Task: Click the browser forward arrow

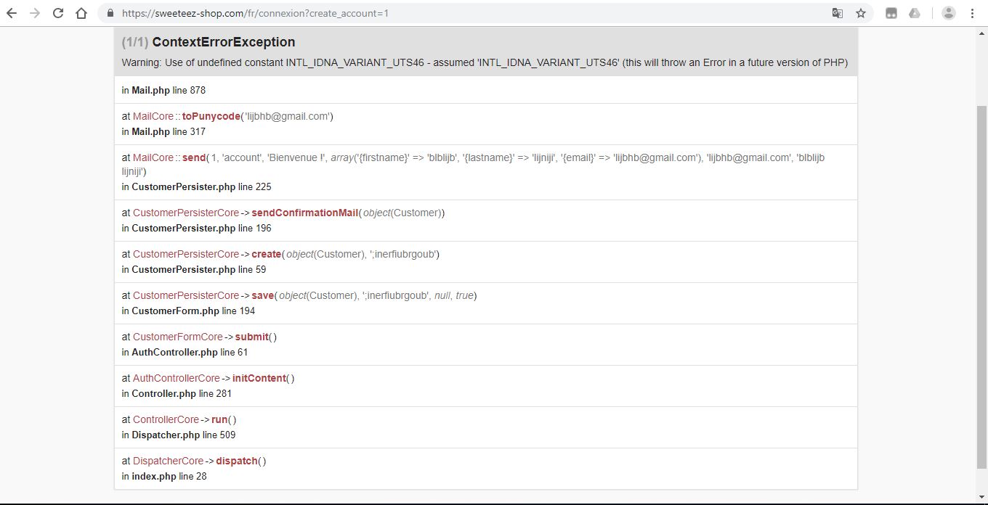Action: pos(35,13)
